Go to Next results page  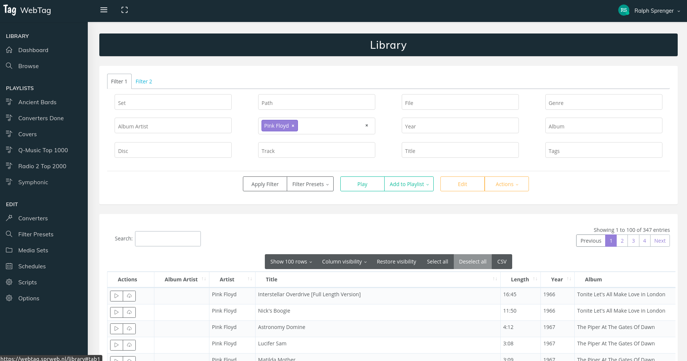[660, 241]
